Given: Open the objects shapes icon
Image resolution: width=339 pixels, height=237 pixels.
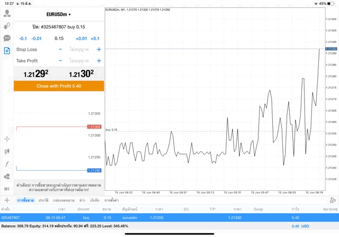Looking at the screenshot, I should (x=7, y=177).
